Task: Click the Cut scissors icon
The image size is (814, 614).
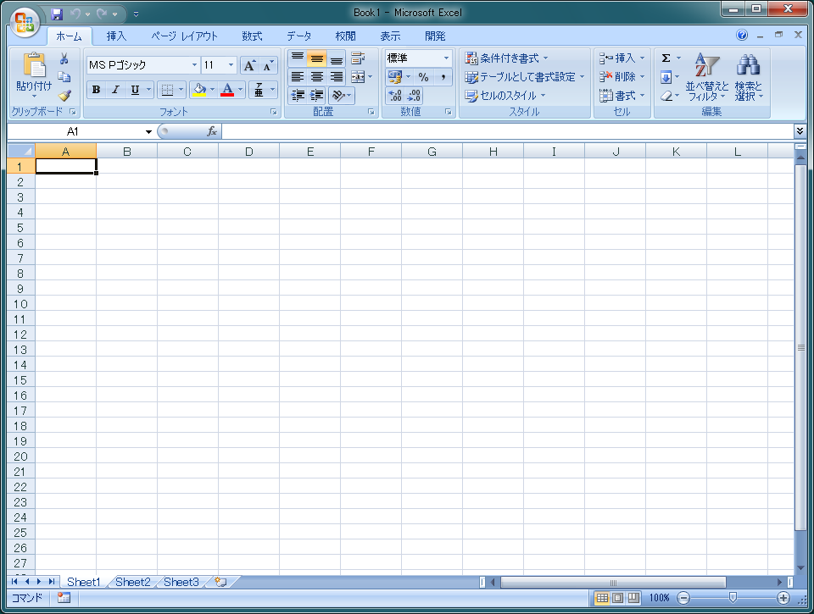Action: tap(64, 58)
